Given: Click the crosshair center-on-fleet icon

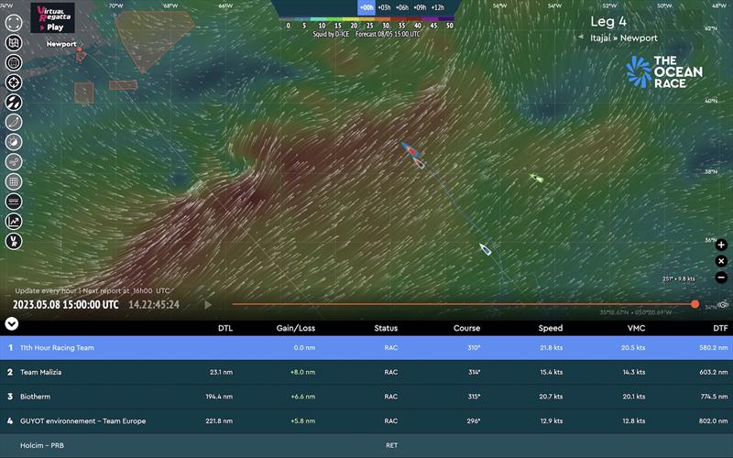Looking at the screenshot, I should click(x=14, y=82).
